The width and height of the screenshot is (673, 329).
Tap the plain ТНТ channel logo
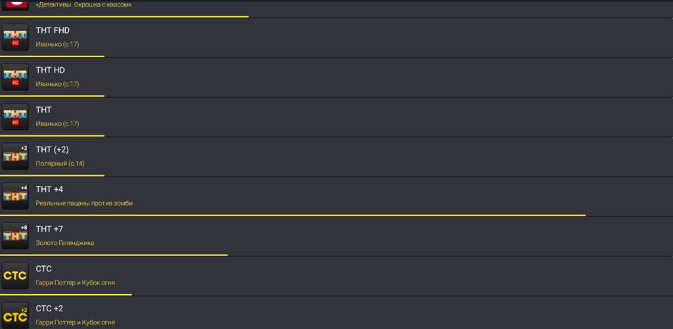(15, 116)
